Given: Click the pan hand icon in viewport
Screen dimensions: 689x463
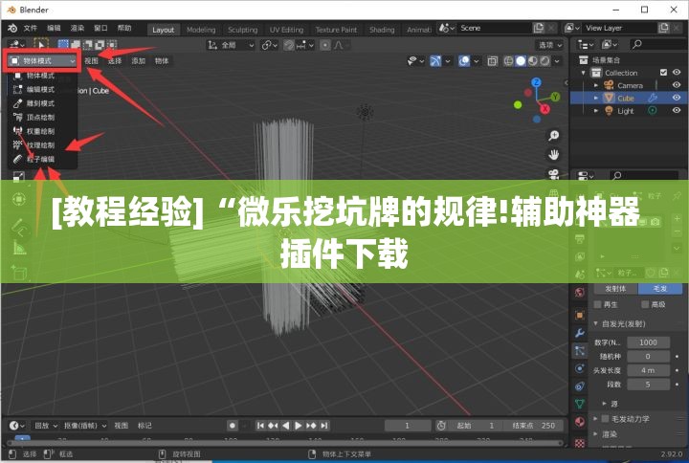Looking at the screenshot, I should (554, 155).
